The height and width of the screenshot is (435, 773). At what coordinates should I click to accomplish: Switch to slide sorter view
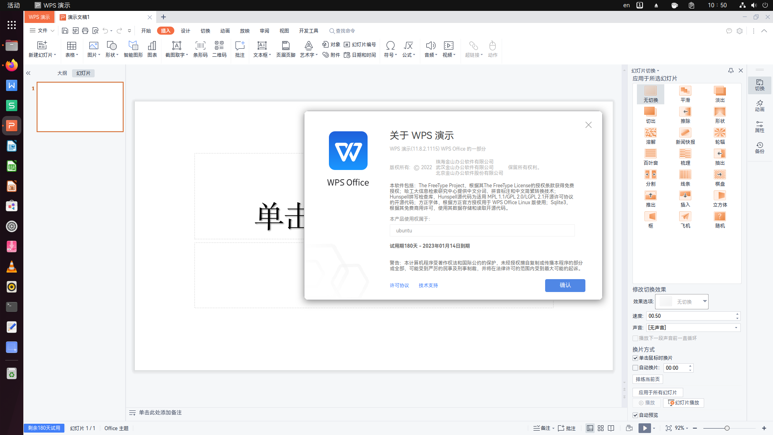coord(601,428)
